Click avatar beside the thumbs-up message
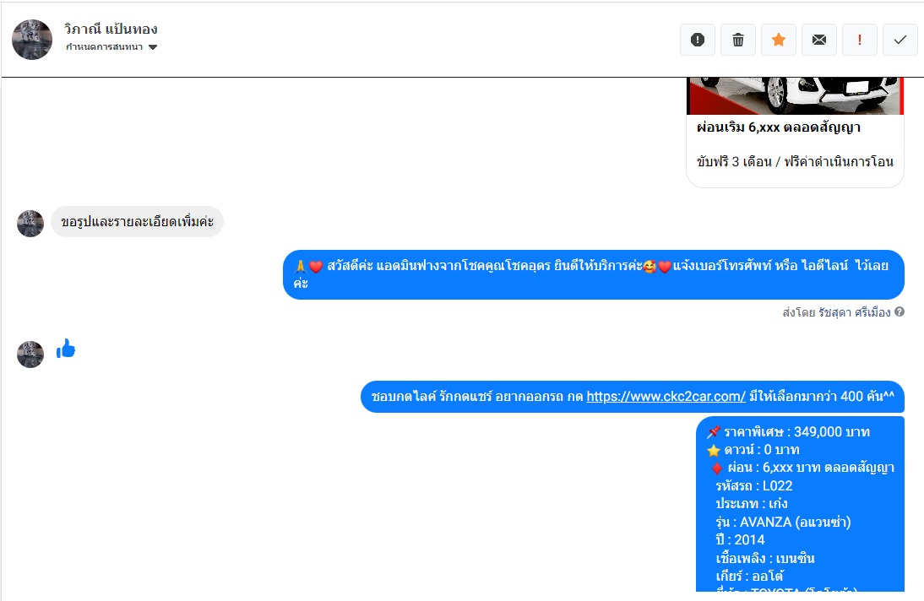 (x=30, y=355)
